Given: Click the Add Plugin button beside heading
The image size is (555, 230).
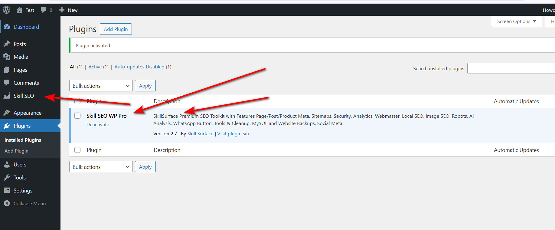Looking at the screenshot, I should [116, 29].
